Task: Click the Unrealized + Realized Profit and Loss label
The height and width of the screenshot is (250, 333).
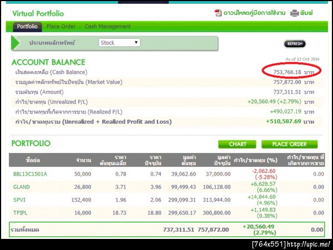Action: [x=93, y=122]
